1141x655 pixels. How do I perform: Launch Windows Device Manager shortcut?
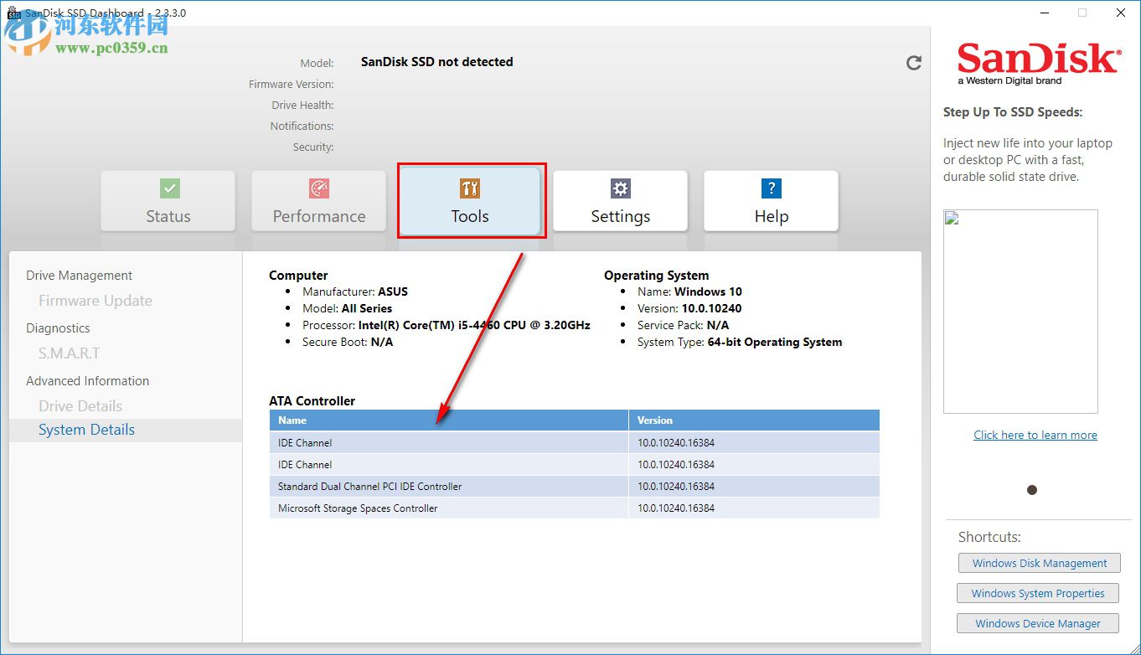1037,624
